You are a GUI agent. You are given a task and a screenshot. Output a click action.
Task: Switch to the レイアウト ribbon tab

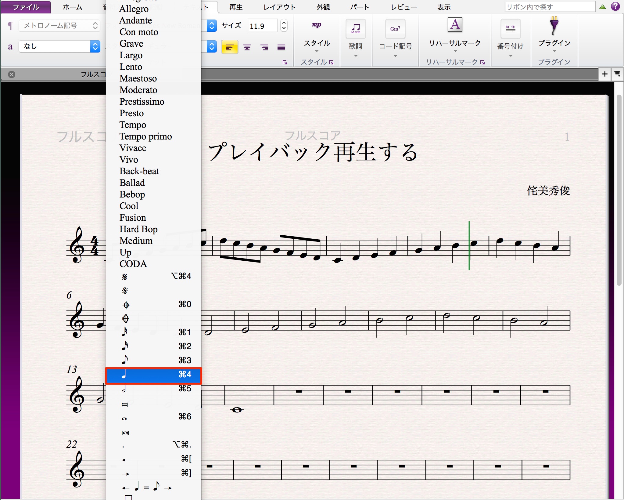280,7
